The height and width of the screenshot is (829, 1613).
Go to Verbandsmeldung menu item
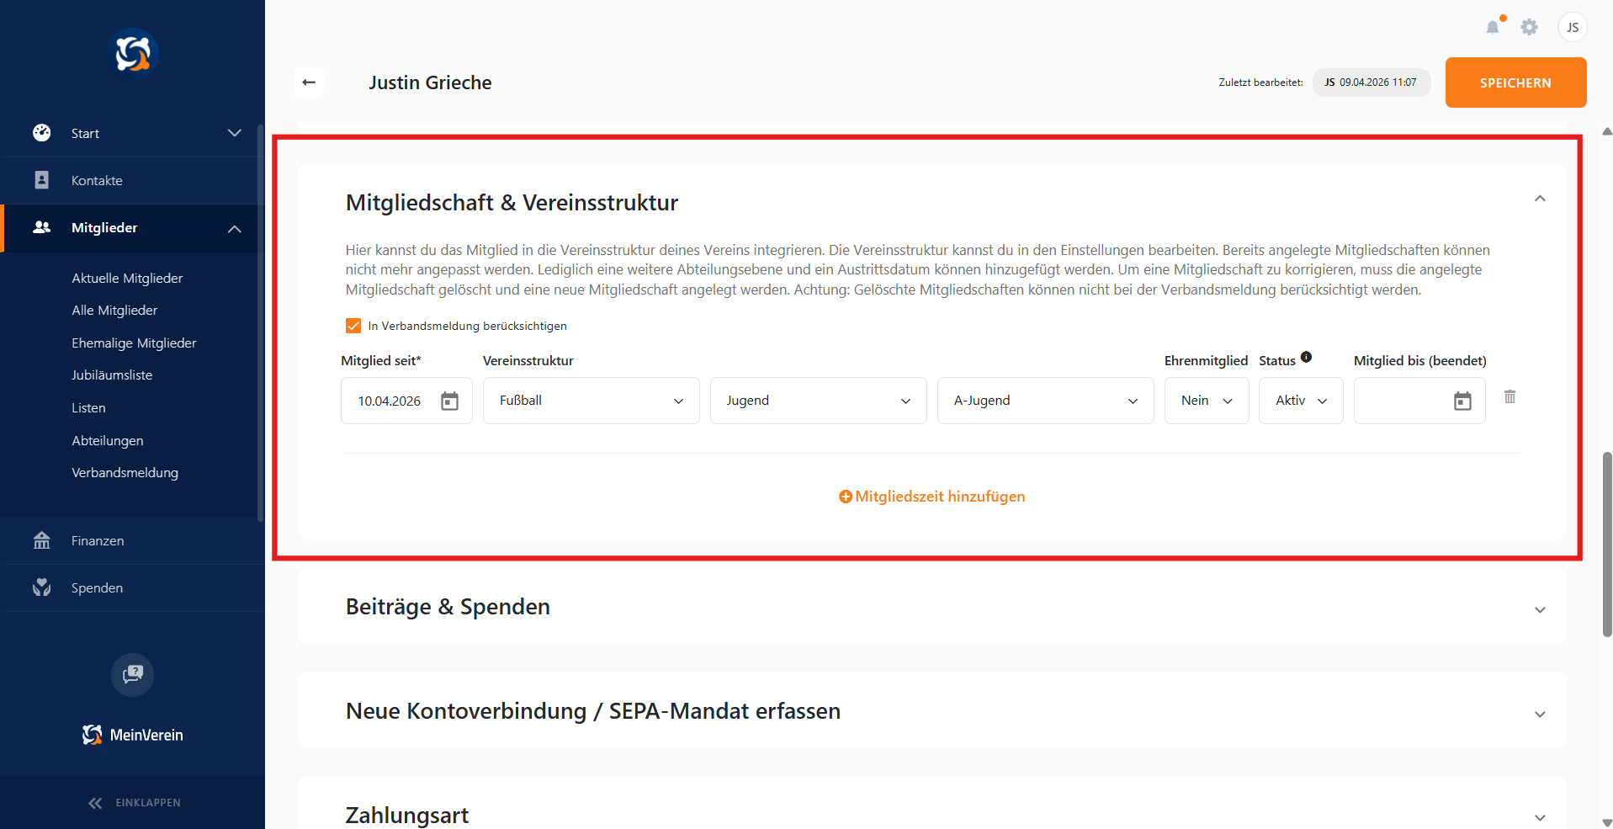(x=125, y=472)
